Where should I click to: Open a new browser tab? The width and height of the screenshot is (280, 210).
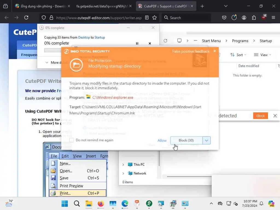pos(202,6)
